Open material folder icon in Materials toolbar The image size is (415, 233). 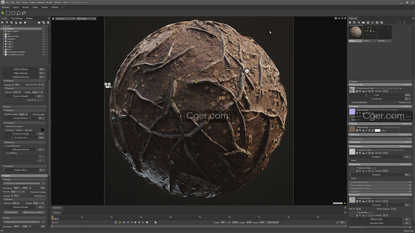364,23
